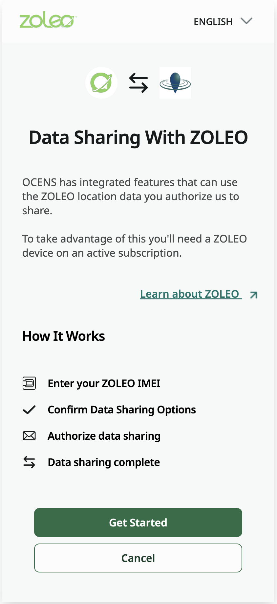Select Authorize data sharing step text
This screenshot has width=277, height=604.
[104, 436]
